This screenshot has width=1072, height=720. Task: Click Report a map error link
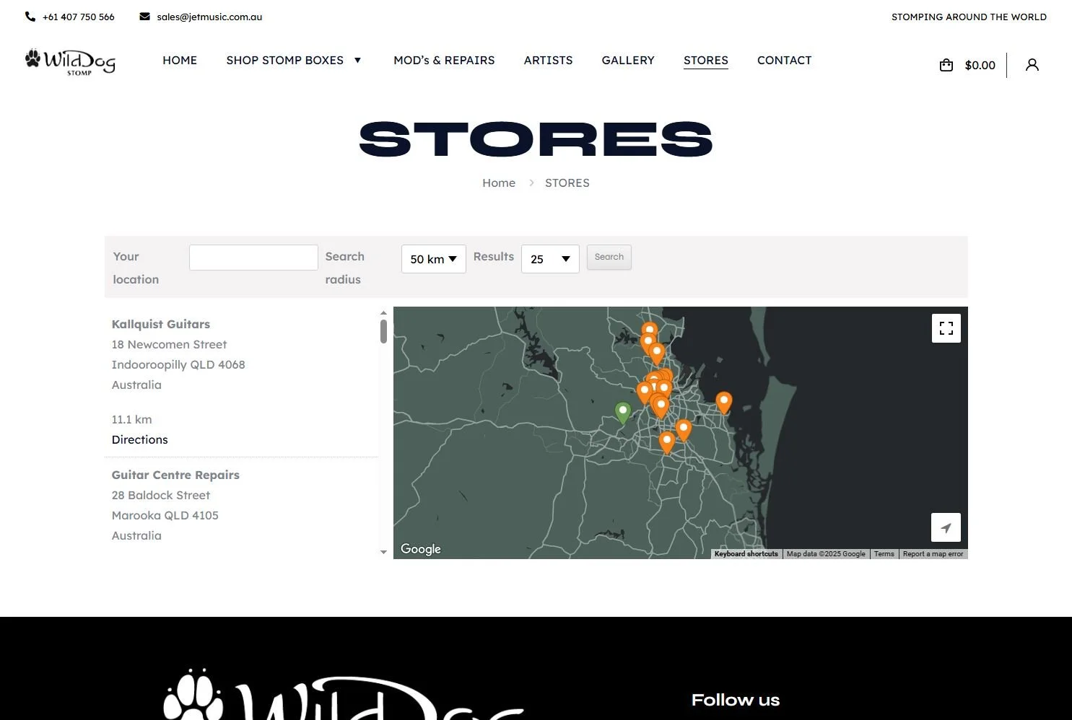pyautogui.click(x=933, y=554)
